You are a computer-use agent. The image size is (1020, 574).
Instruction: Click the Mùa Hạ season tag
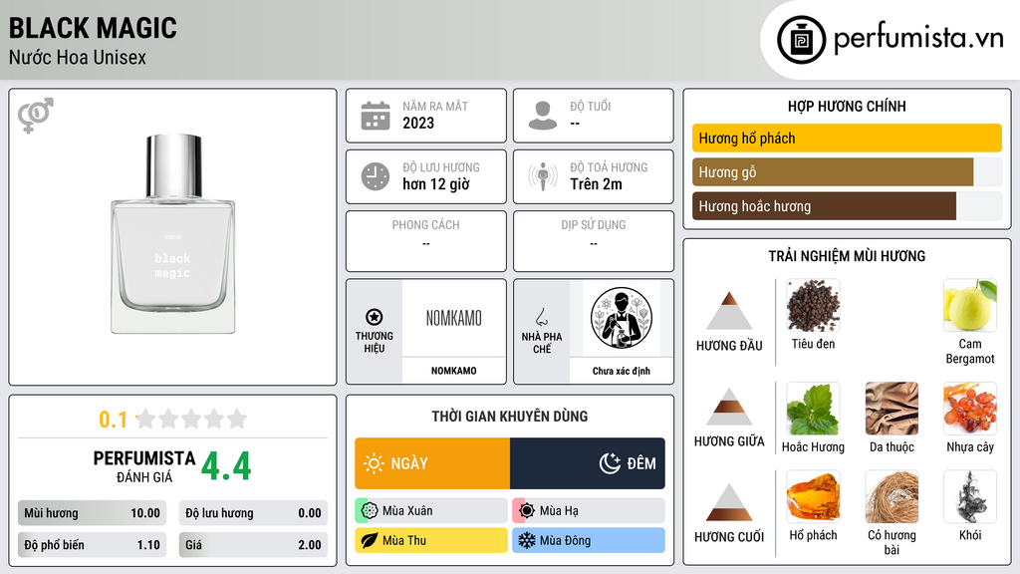pos(589,510)
